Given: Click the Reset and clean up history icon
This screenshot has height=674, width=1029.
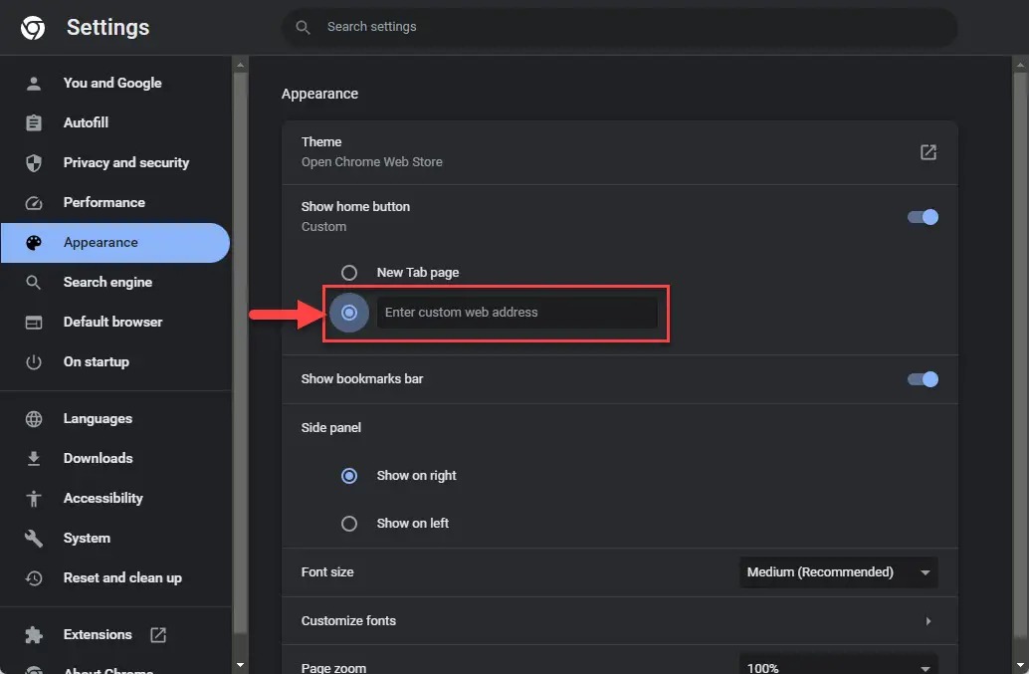Looking at the screenshot, I should click(x=34, y=578).
